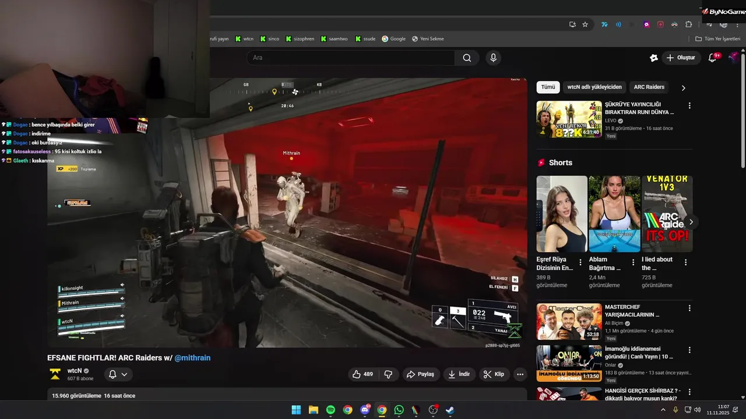Show the next Shorts with the right arrow
This screenshot has height=419, width=746.
click(x=691, y=222)
